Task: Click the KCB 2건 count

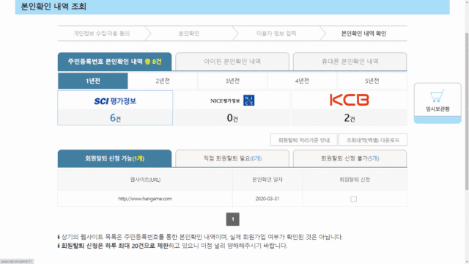Action: (x=350, y=118)
